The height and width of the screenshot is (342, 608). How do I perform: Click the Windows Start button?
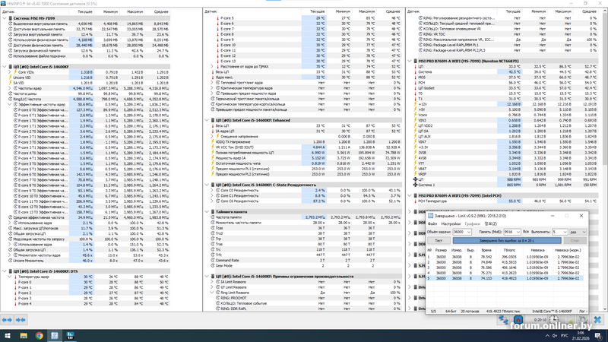pyautogui.click(x=7, y=335)
